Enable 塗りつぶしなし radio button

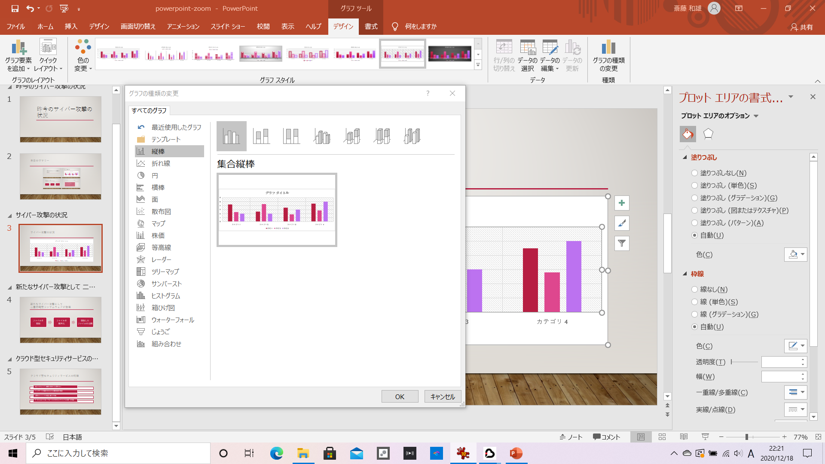[x=694, y=173]
